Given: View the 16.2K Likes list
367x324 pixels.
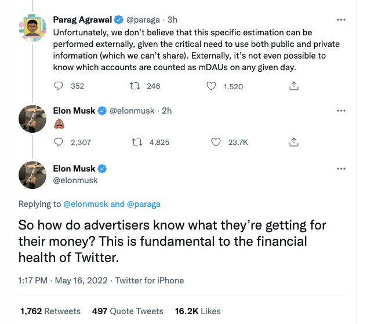Looking at the screenshot, I should coord(198,311).
